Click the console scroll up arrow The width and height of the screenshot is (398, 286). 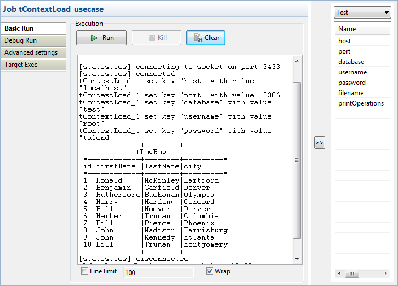coord(297,61)
